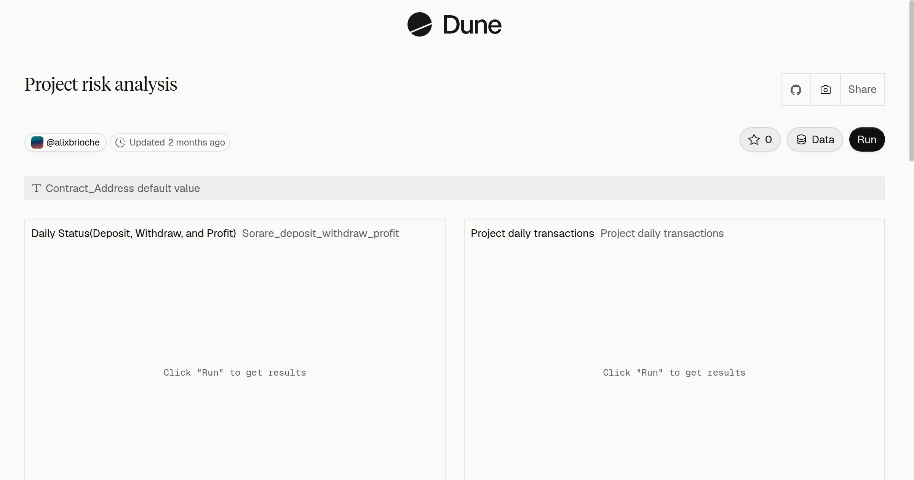Viewport: 914px width, 480px height.
Task: Click the text-type icon in Contract_Address field
Action: click(37, 188)
